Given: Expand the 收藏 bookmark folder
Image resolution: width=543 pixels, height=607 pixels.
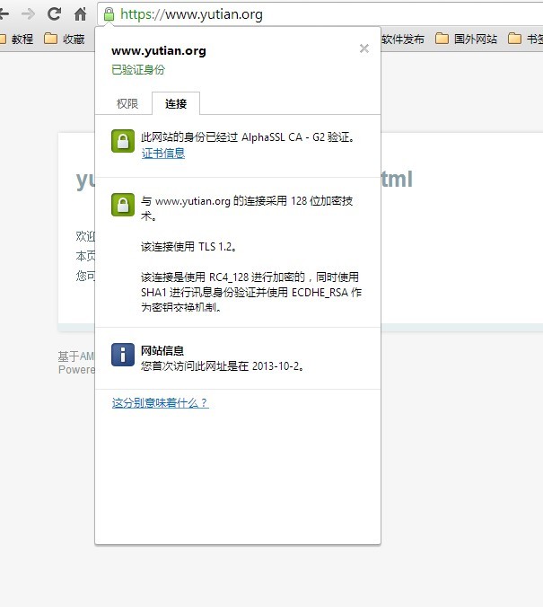Looking at the screenshot, I should (x=65, y=40).
